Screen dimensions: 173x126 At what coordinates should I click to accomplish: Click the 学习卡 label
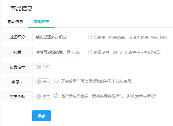click(17, 82)
